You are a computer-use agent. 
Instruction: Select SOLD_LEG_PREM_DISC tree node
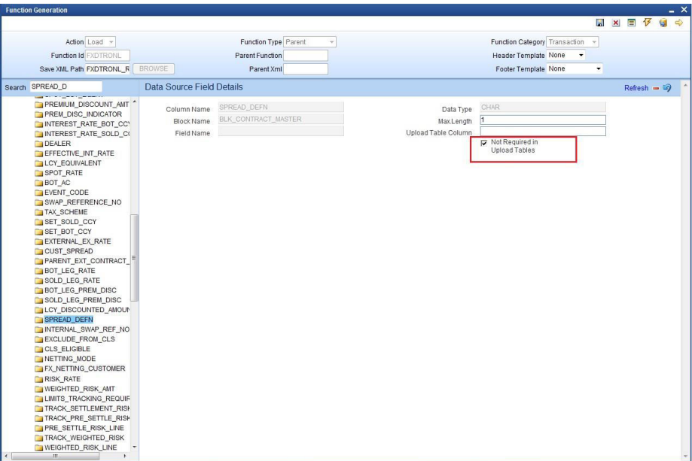coord(83,300)
